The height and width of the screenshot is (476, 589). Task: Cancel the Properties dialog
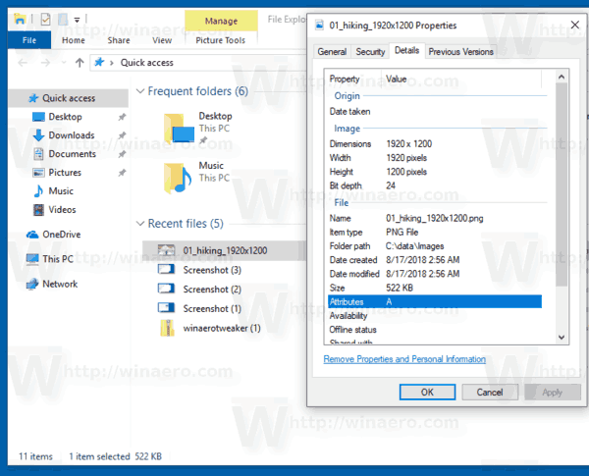click(x=490, y=393)
